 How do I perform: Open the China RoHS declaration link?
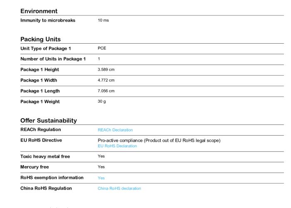coord(119,188)
